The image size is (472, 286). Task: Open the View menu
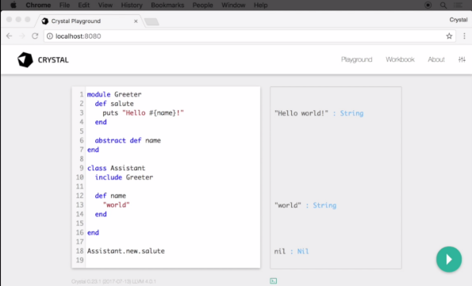(x=106, y=5)
